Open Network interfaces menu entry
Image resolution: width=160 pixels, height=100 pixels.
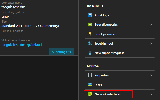pyautogui.click(x=120, y=94)
